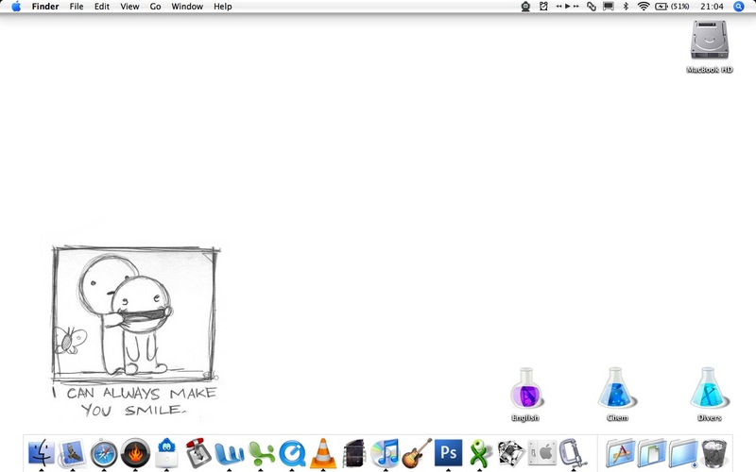756x472 pixels.
Task: Open the Wi-Fi status menu
Action: (644, 7)
